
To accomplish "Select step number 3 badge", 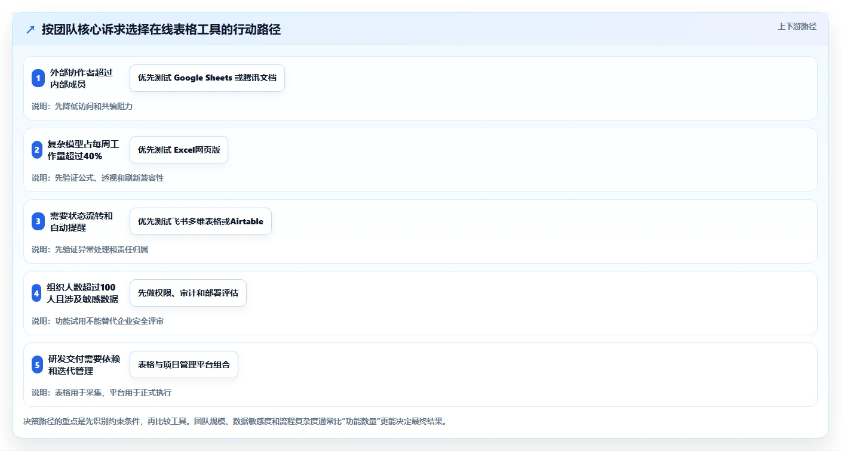I will click(x=38, y=221).
